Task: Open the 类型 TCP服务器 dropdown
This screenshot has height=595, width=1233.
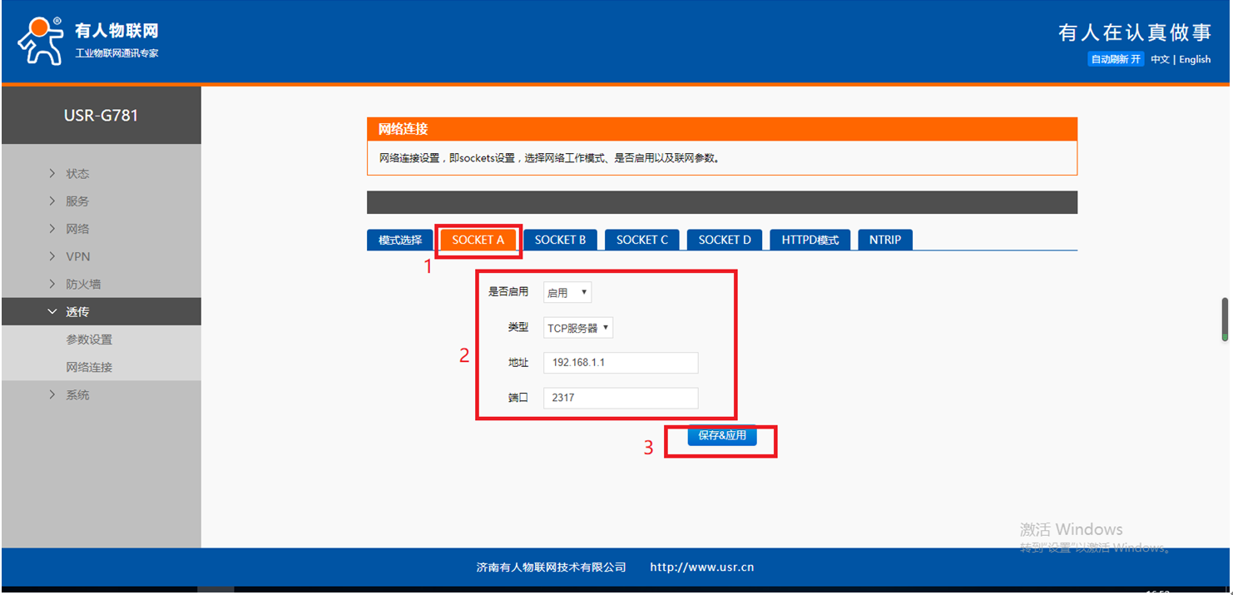Action: [578, 328]
